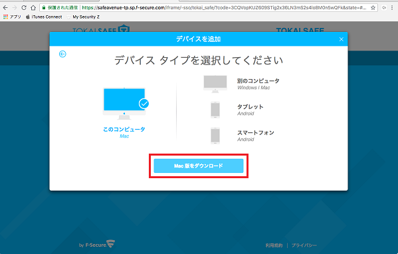Click the TOKAI SAFE logo at top left
Viewport: 398px width, 254px height.
[101, 29]
